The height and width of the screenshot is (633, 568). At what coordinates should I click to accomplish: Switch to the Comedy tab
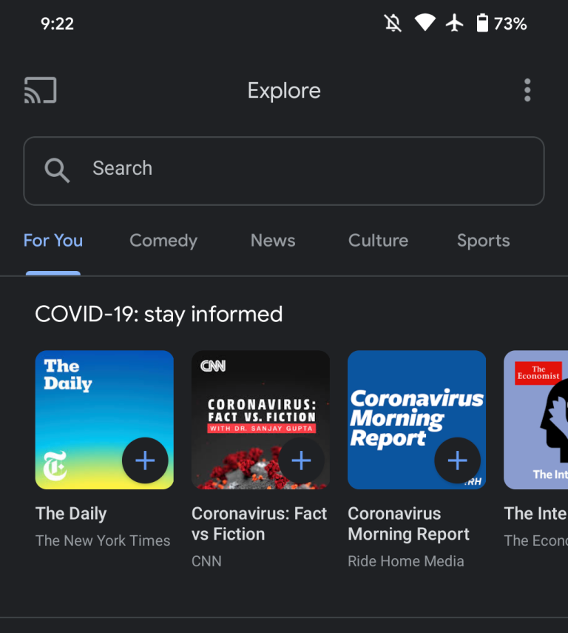(163, 241)
